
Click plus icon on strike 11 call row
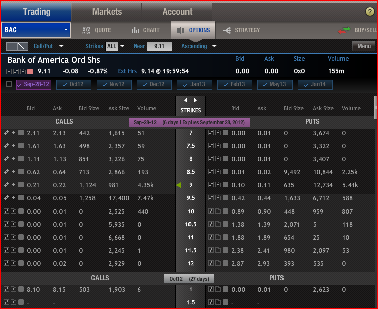[x=14, y=237]
